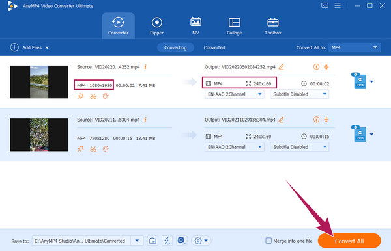Click the Add Files plus icon
The image size is (391, 251).
(x=14, y=47)
